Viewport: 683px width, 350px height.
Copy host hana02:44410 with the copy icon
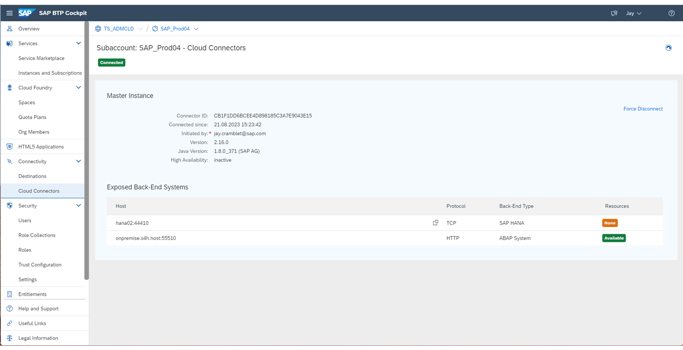[x=435, y=223]
